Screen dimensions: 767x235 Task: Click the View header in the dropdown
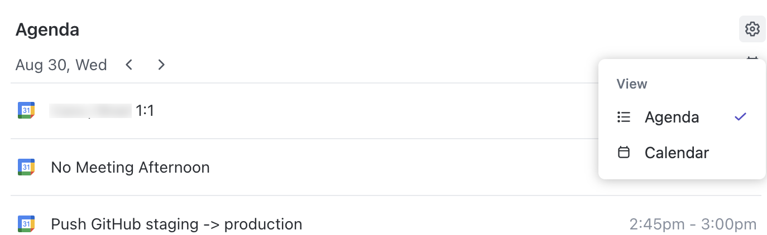point(631,84)
